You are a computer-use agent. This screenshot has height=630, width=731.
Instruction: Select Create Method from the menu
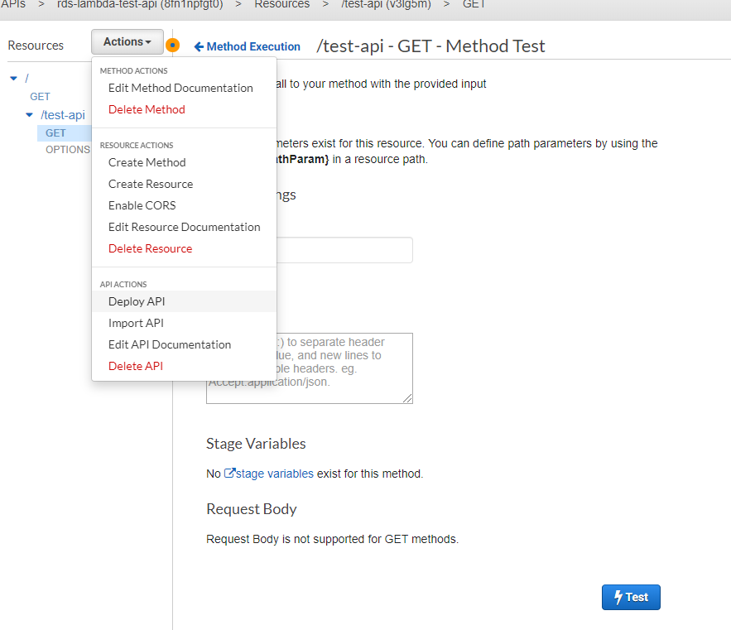(147, 162)
